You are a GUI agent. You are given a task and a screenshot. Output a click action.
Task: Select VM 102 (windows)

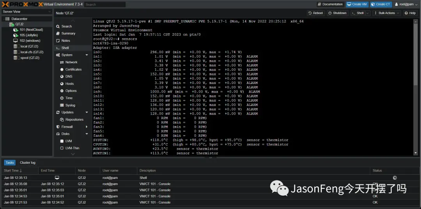click(30, 41)
